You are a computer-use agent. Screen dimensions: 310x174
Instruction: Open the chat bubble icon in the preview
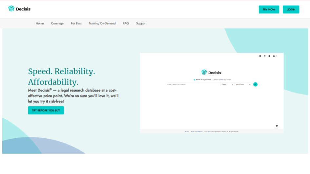pyautogui.click(x=277, y=126)
